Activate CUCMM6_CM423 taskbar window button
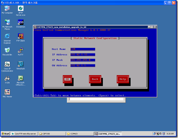Viewport: 178px width, 138px height. [x=108, y=134]
